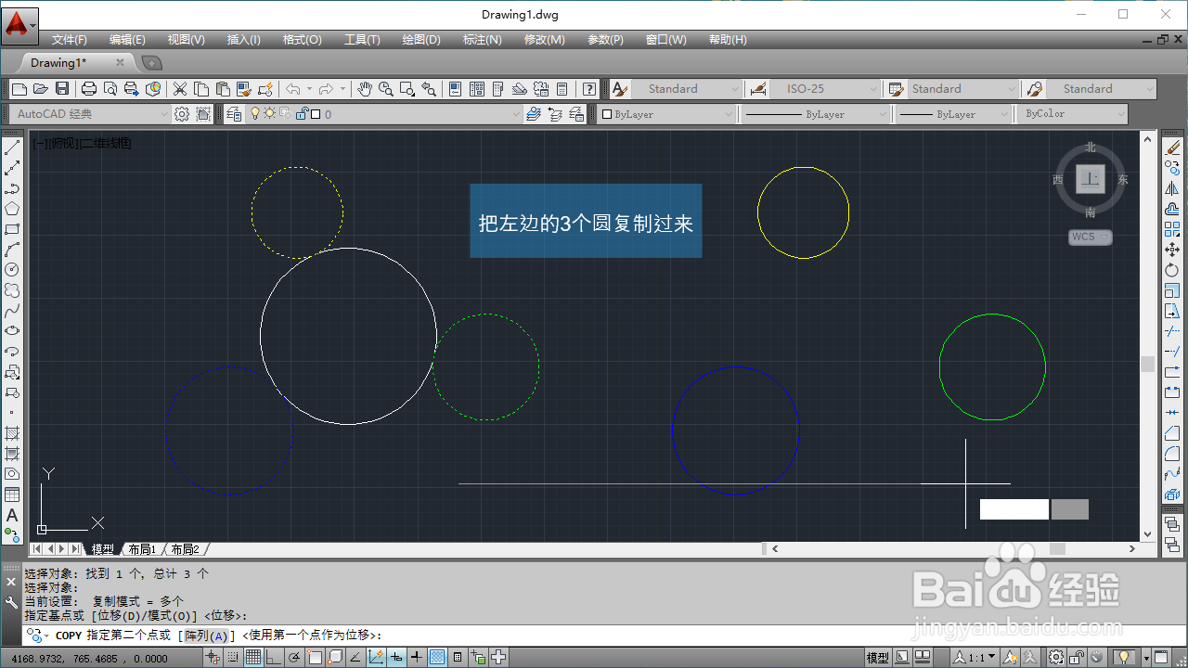
Task: Open the ISO-25 dimension style dropdown
Action: tap(873, 89)
